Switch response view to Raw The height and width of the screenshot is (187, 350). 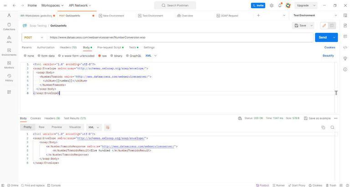[x=41, y=127]
